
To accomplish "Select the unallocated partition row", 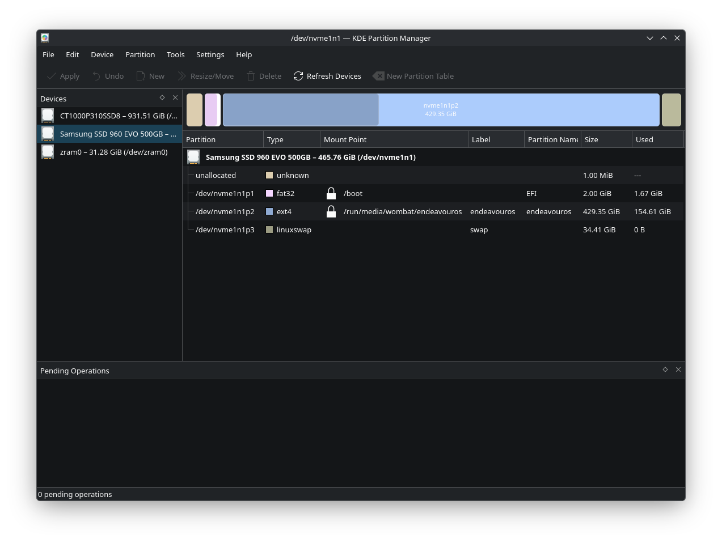I will (216, 175).
